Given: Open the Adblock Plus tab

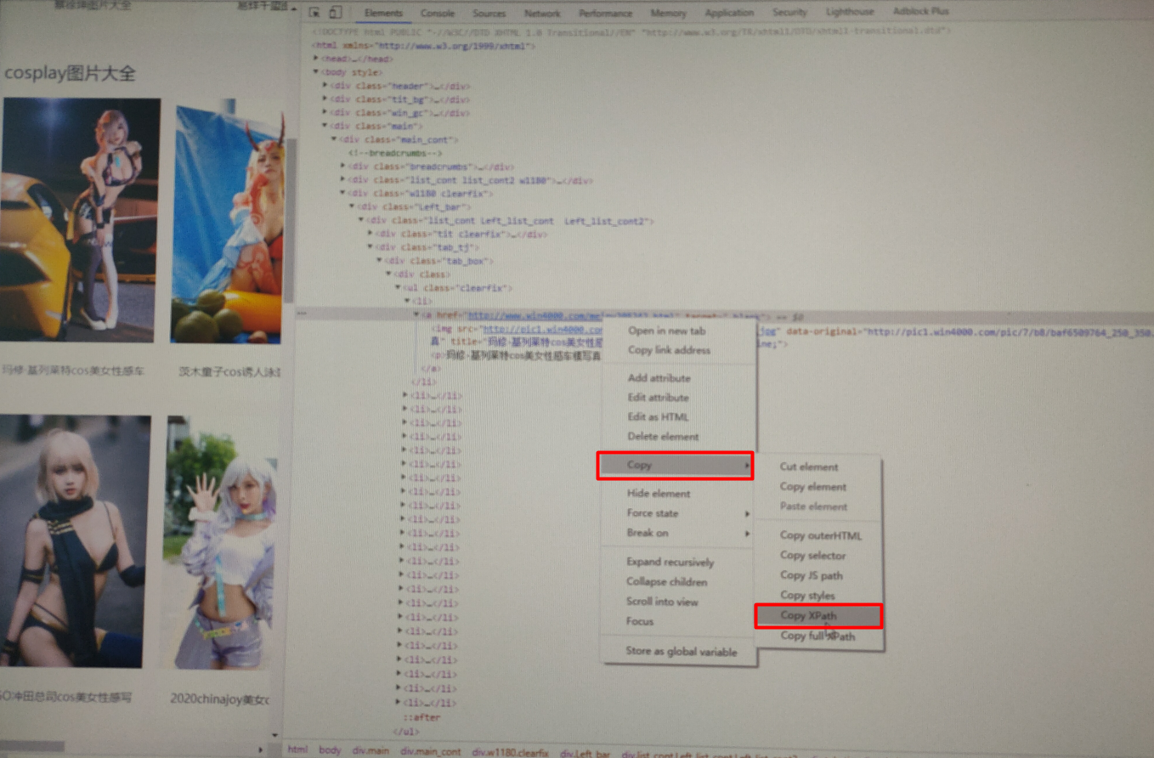Looking at the screenshot, I should [921, 13].
